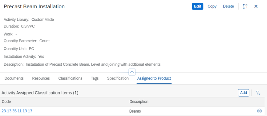This screenshot has width=267, height=116.
Task: Clear table filters icon
Action: click(x=258, y=93)
